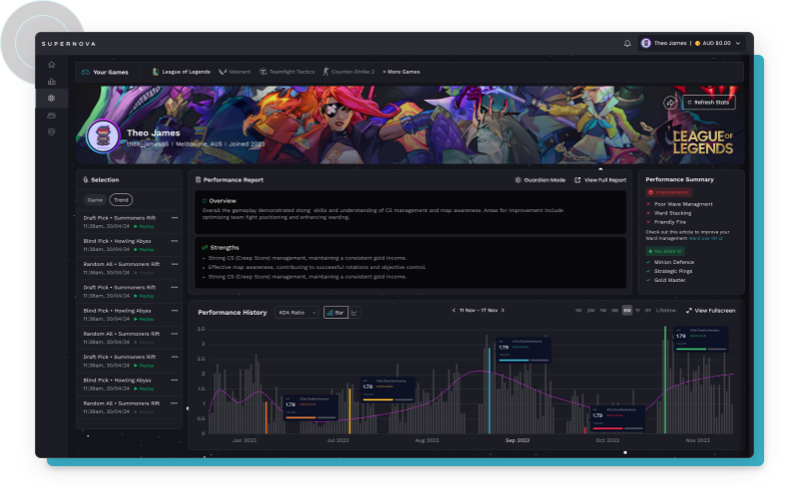This screenshot has height=502, width=794.
Task: Click Refresh Stats button
Action: tap(709, 103)
